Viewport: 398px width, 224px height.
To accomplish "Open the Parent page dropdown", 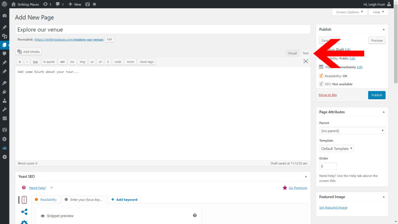I will point(352,131).
